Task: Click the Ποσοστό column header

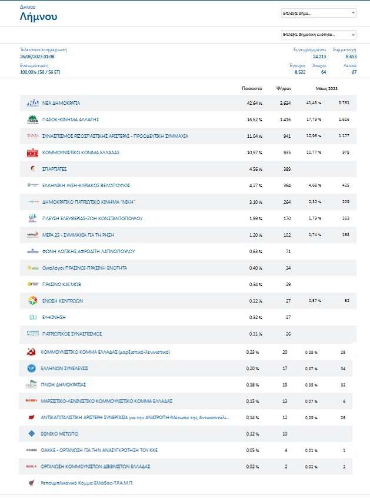Action: [x=252, y=88]
